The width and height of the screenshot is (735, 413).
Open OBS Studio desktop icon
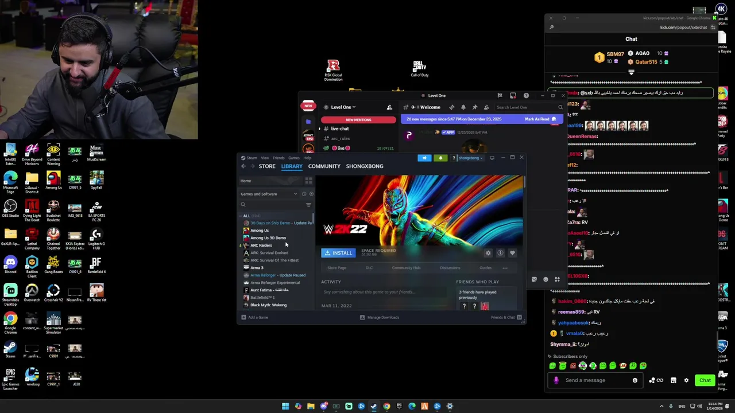(x=10, y=209)
